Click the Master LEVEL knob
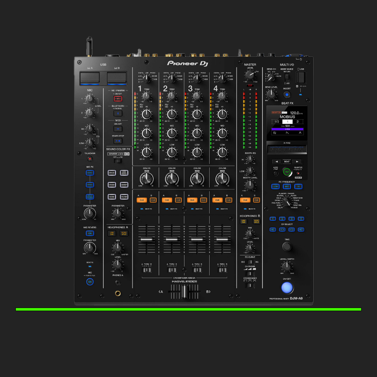377x377 pixels. (250, 75)
